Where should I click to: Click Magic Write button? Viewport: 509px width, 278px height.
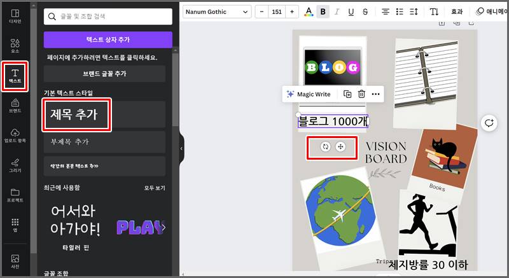pyautogui.click(x=309, y=94)
